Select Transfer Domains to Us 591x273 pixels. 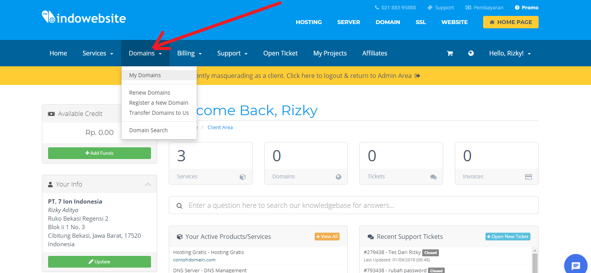pyautogui.click(x=159, y=113)
